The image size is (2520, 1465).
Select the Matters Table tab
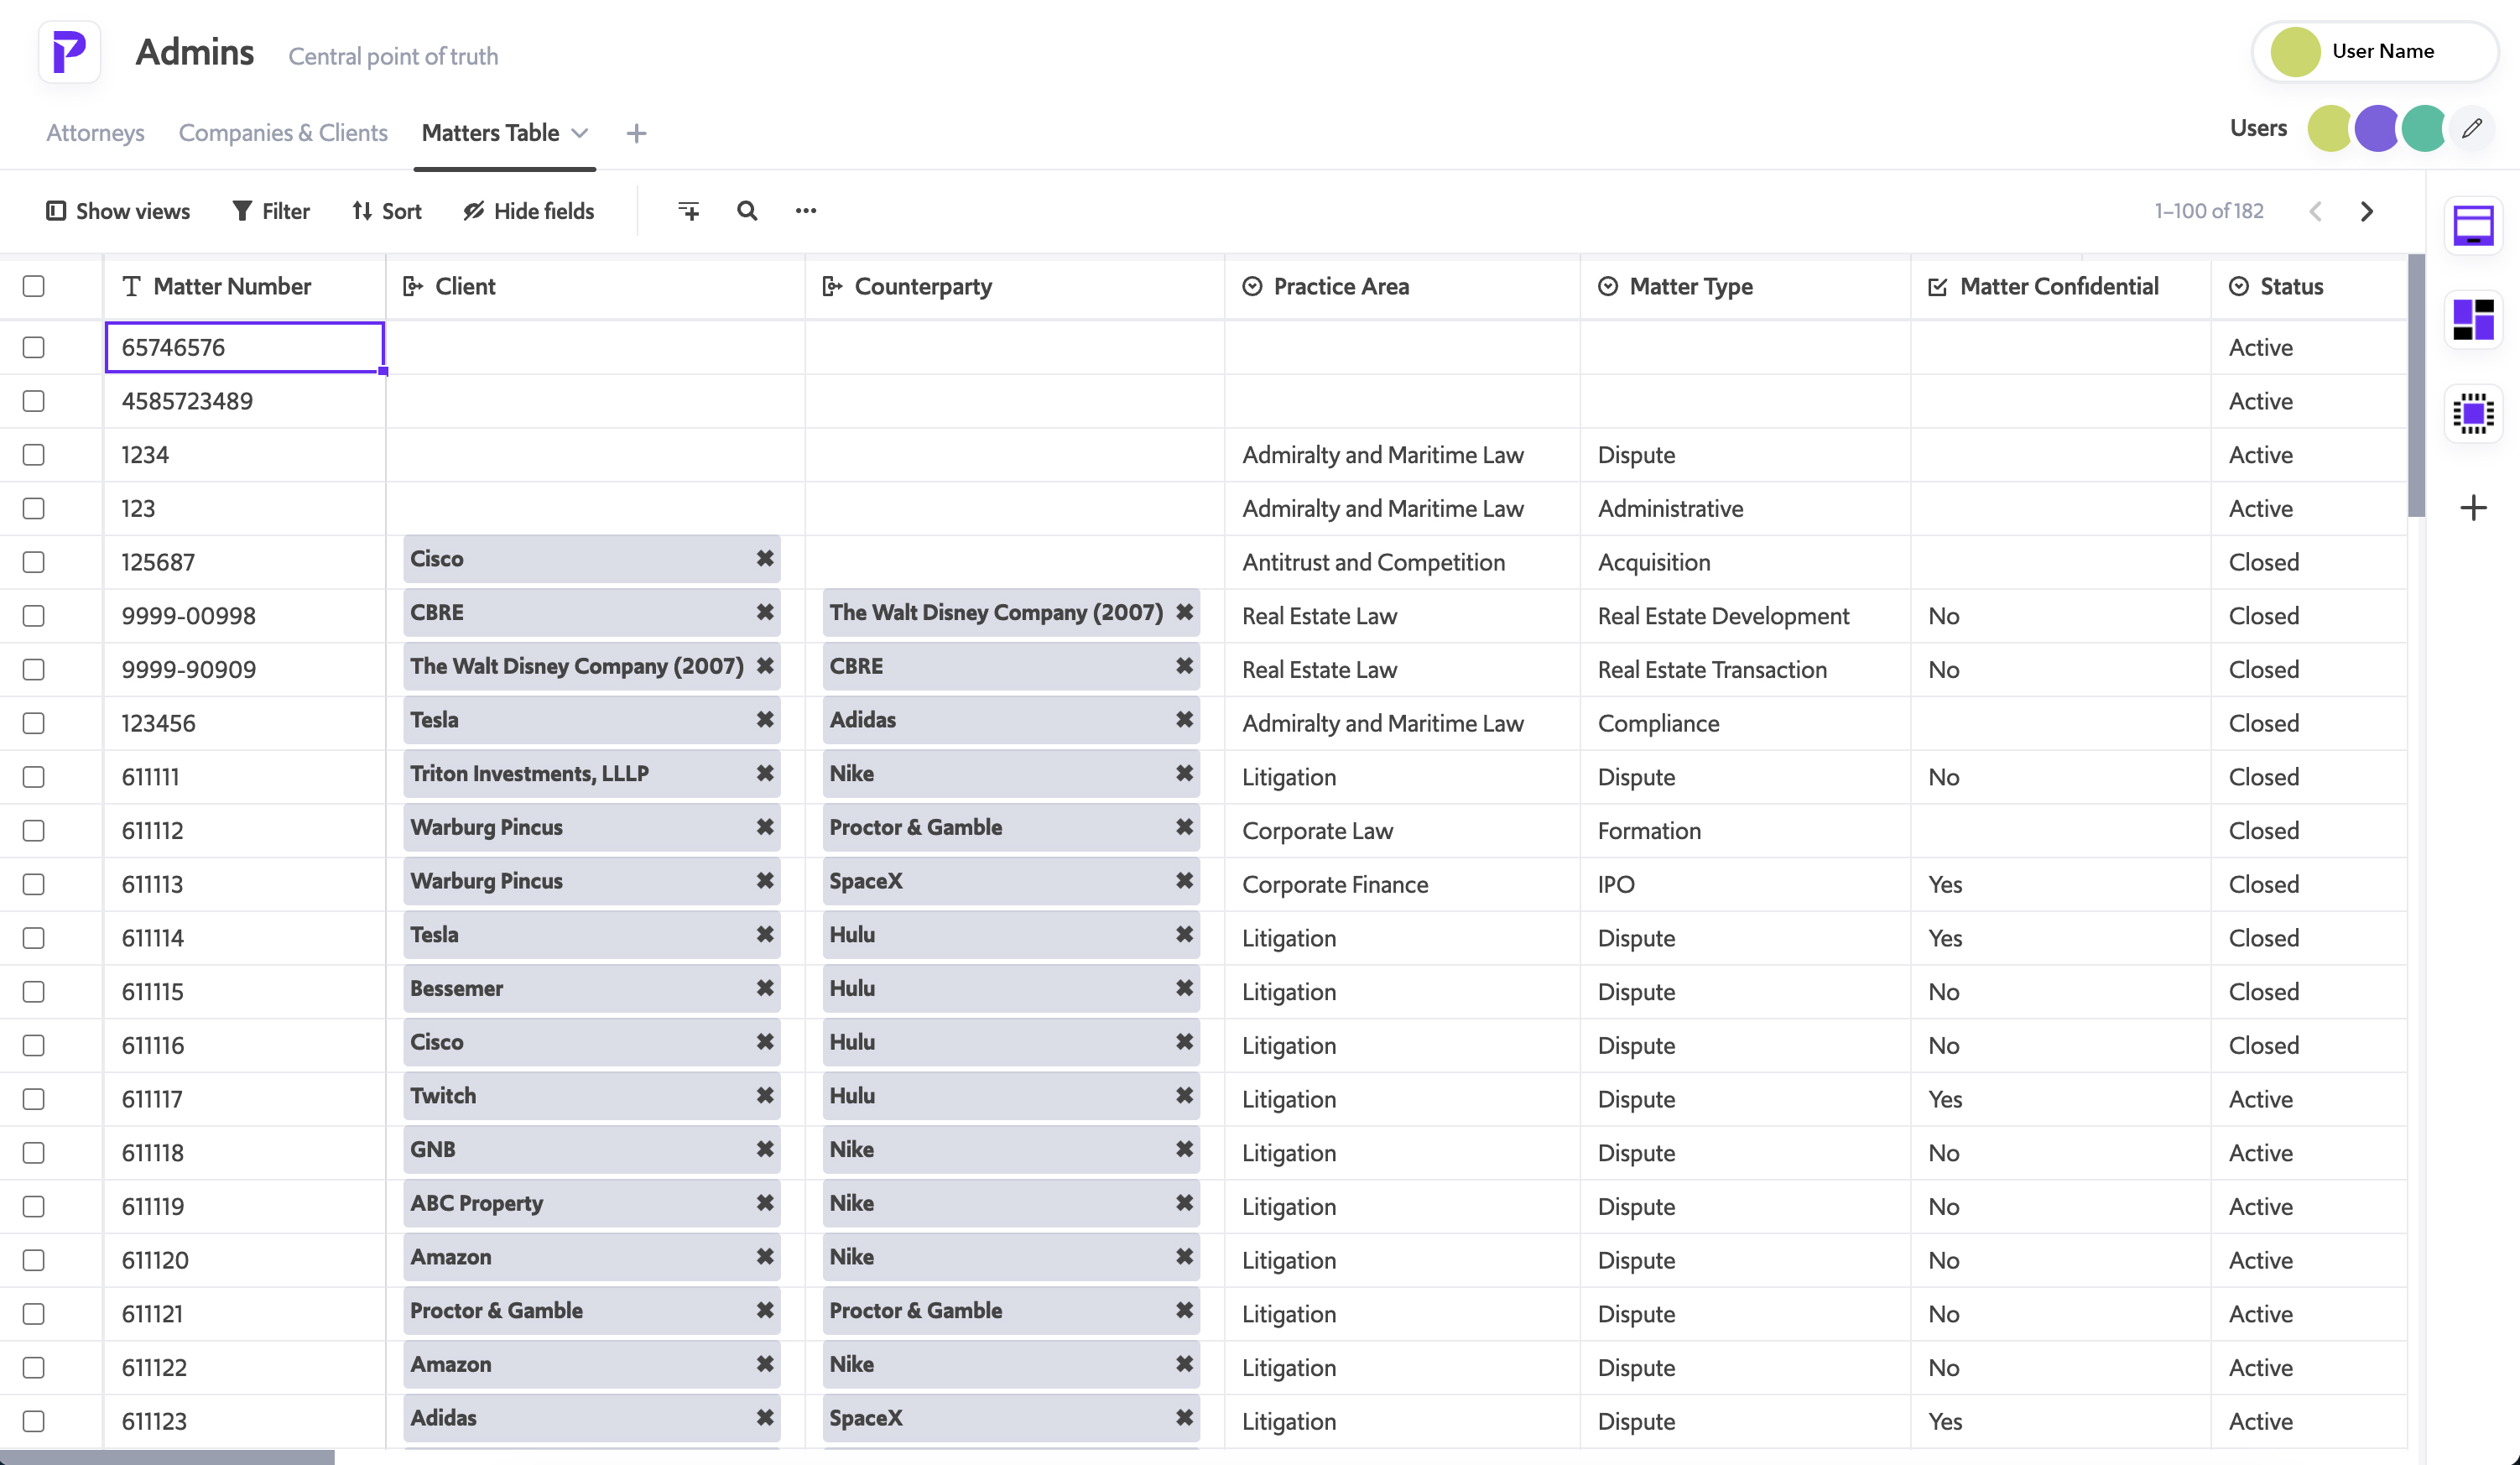[x=490, y=133]
